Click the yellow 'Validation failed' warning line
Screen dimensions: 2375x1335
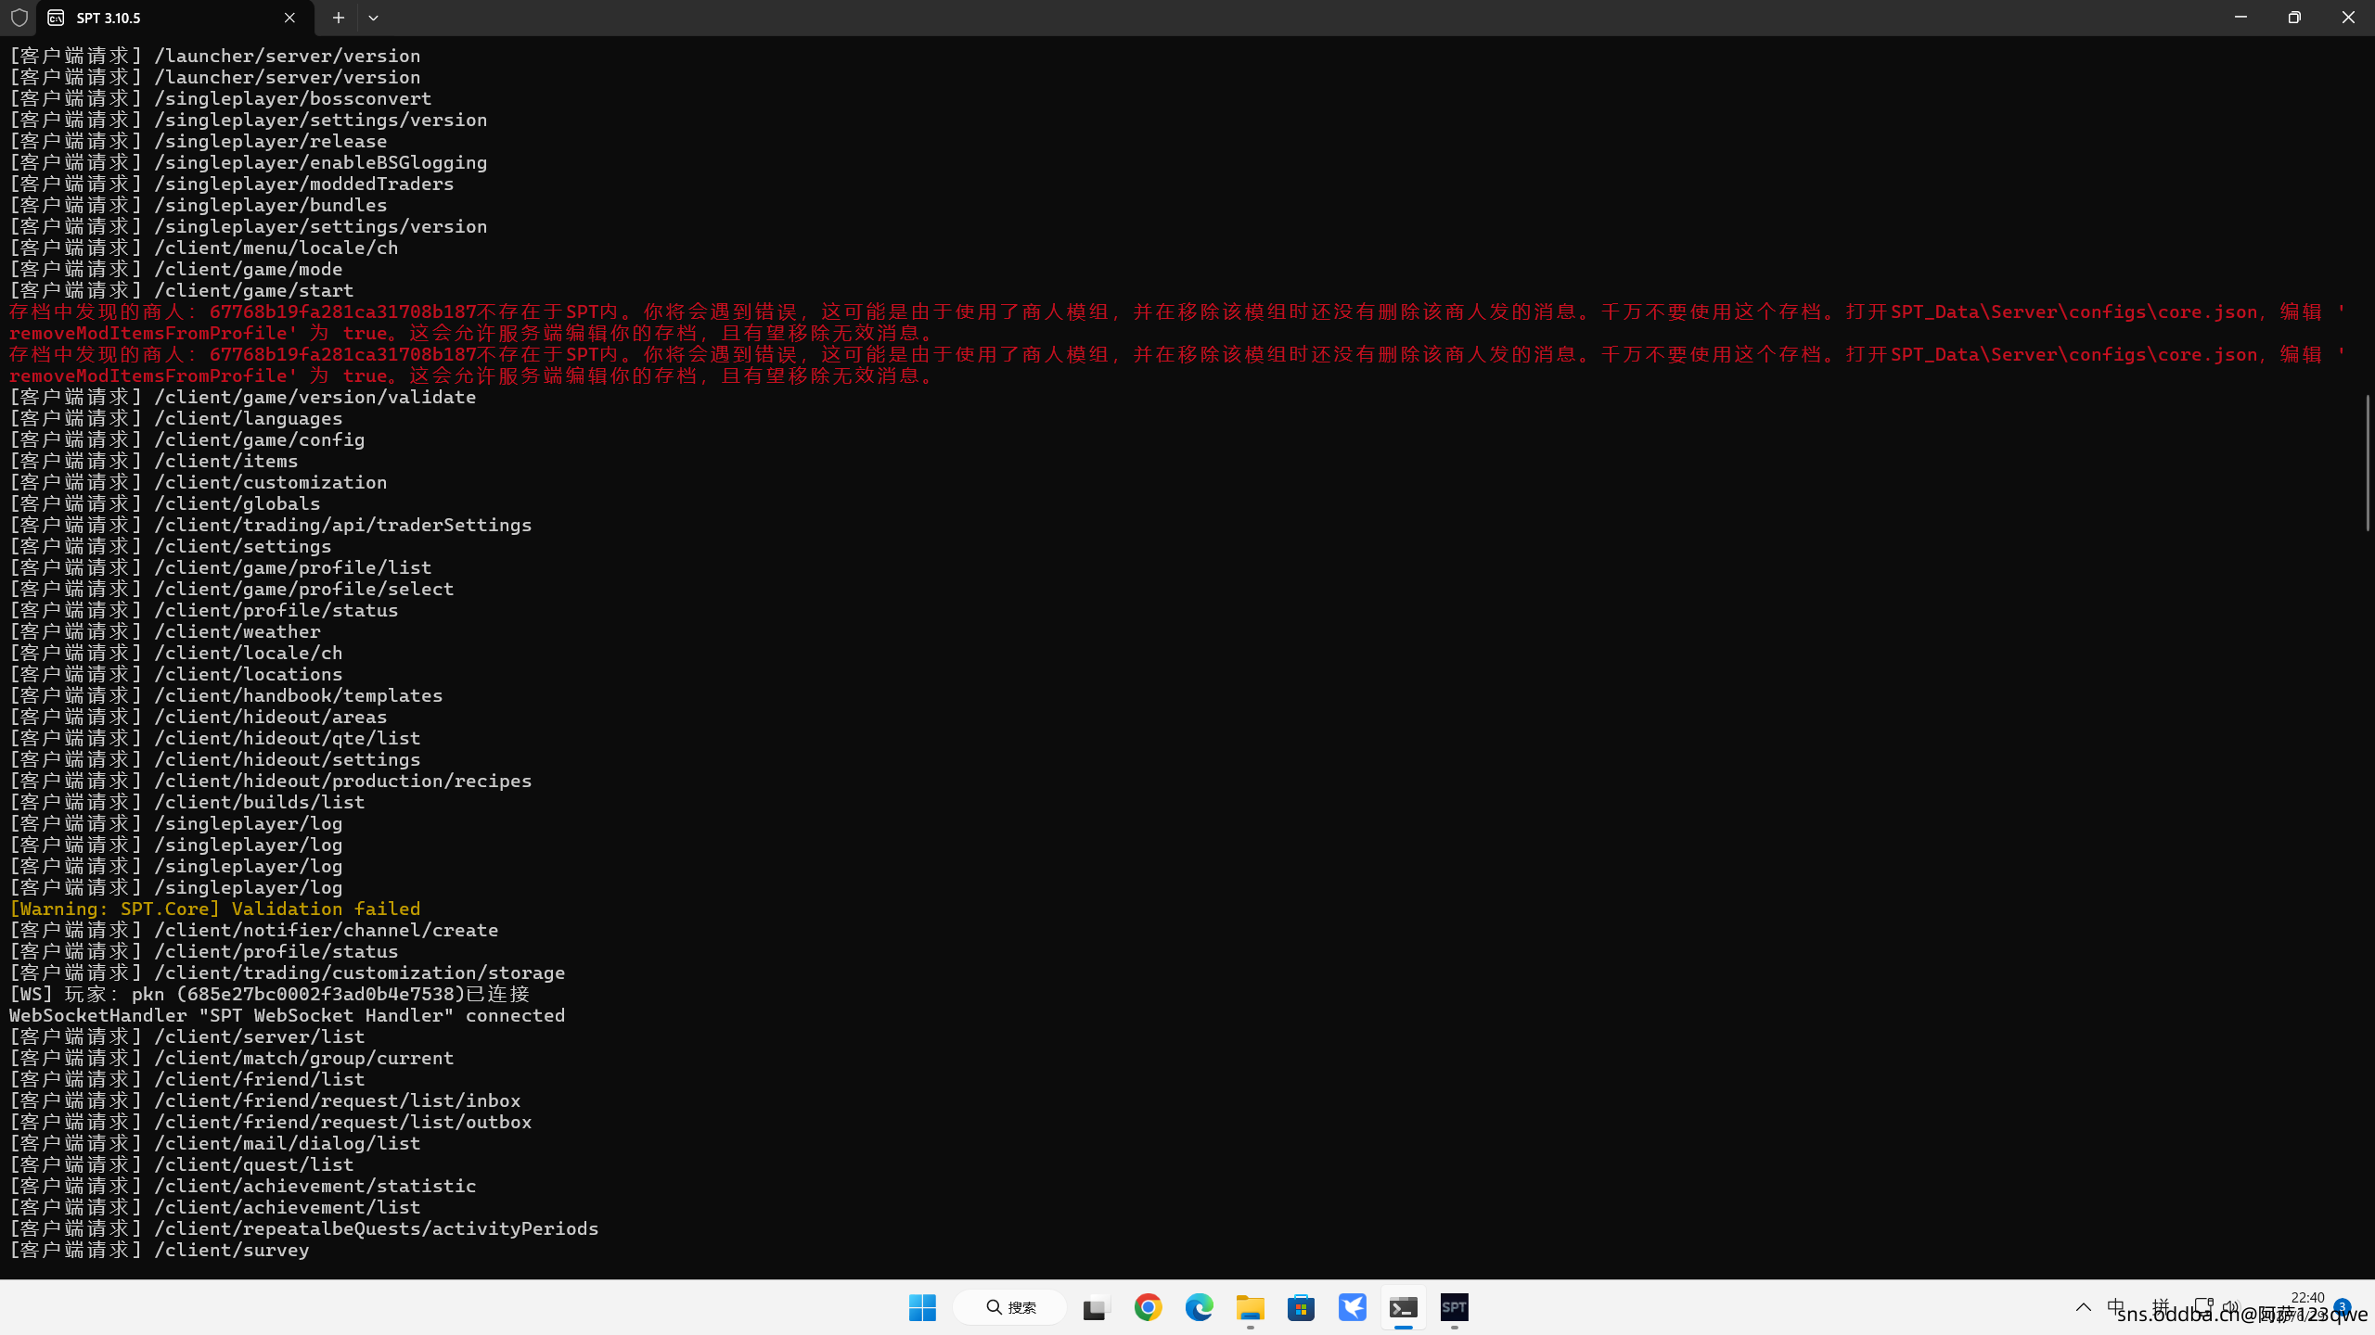click(214, 909)
